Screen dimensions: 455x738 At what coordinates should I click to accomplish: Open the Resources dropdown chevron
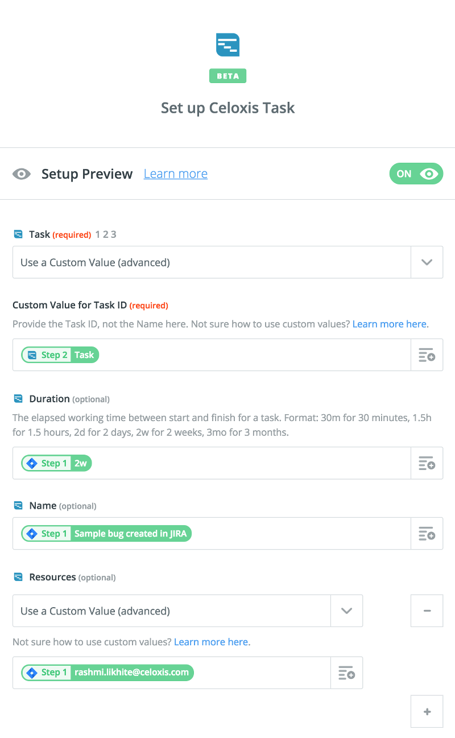pyautogui.click(x=346, y=611)
